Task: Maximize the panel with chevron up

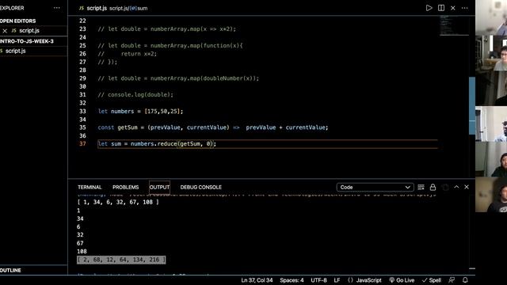Action: (x=456, y=187)
